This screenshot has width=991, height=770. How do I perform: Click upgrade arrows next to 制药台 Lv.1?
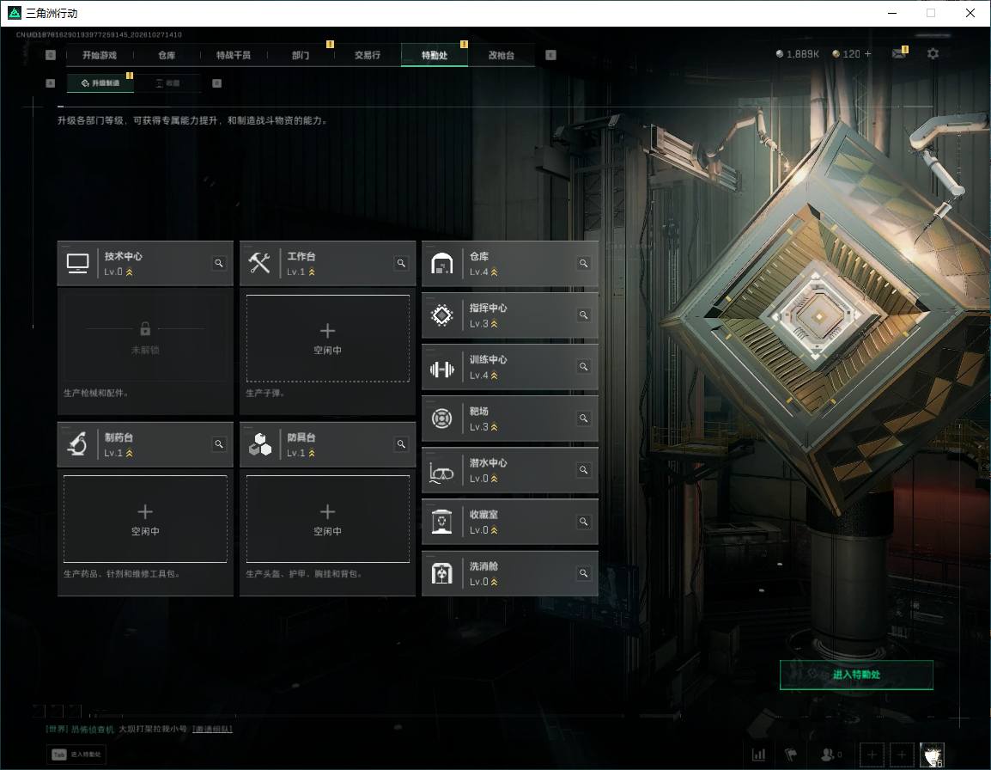pyautogui.click(x=130, y=453)
